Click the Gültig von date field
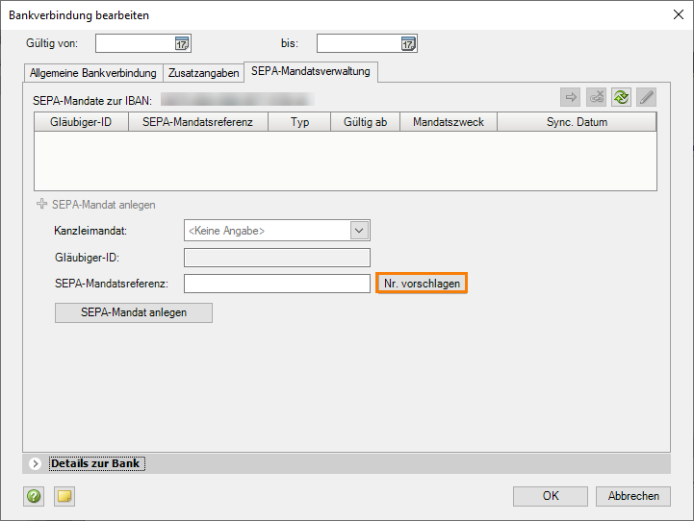 [x=134, y=43]
